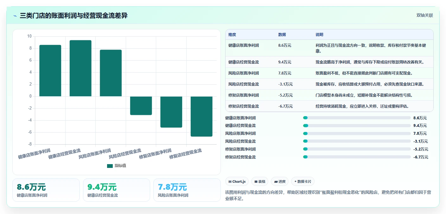Open the 8.6万元 健康店账面净利润 data card
This screenshot has height=214, width=446.
(46, 190)
